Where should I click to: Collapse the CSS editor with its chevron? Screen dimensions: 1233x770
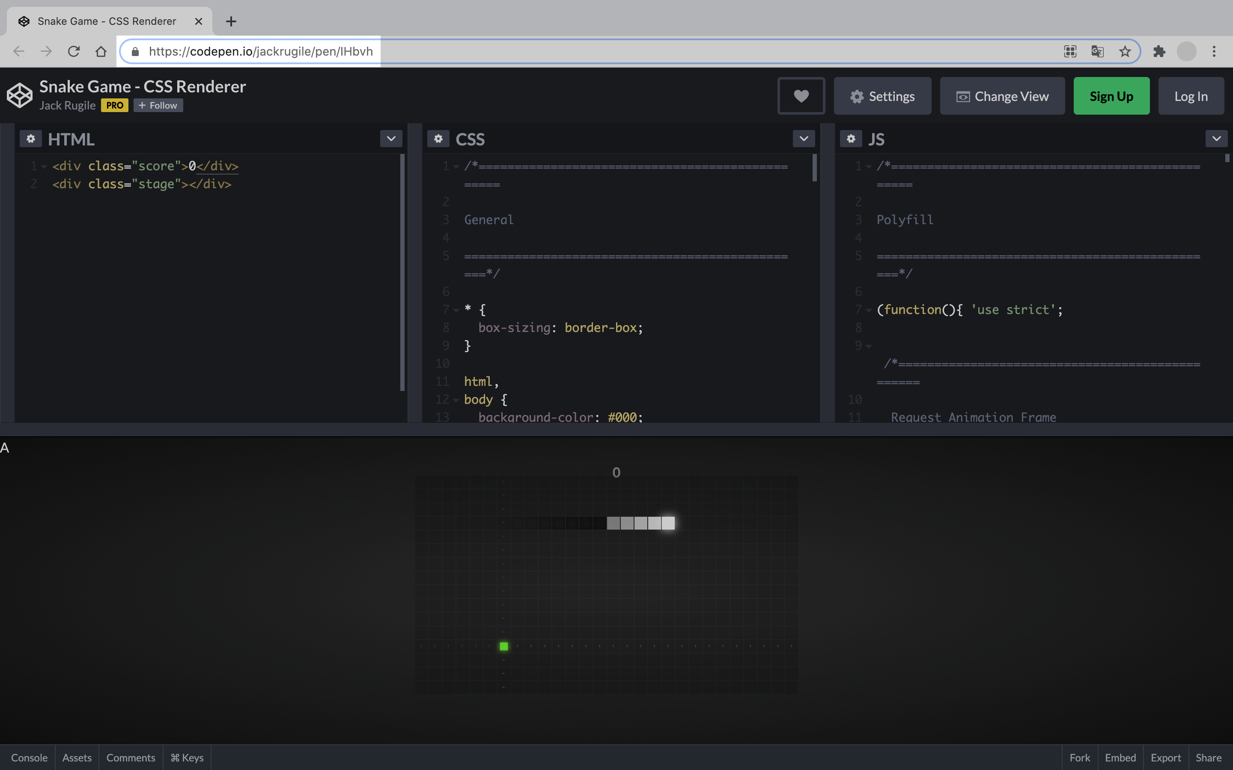coord(804,139)
